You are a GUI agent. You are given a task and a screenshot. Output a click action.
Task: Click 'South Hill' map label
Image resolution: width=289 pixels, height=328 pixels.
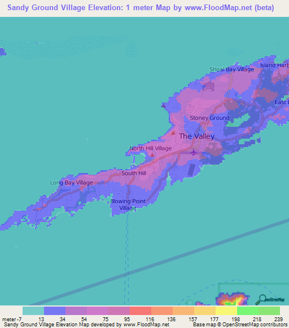134,173
